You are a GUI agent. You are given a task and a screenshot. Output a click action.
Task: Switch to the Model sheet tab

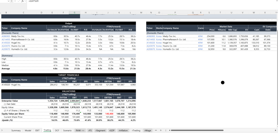click(x=28, y=130)
